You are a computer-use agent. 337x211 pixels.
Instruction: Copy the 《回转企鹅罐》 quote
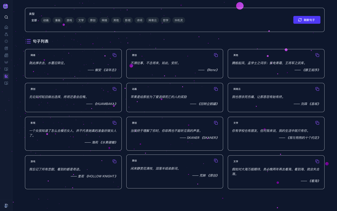pyautogui.click(x=216, y=89)
